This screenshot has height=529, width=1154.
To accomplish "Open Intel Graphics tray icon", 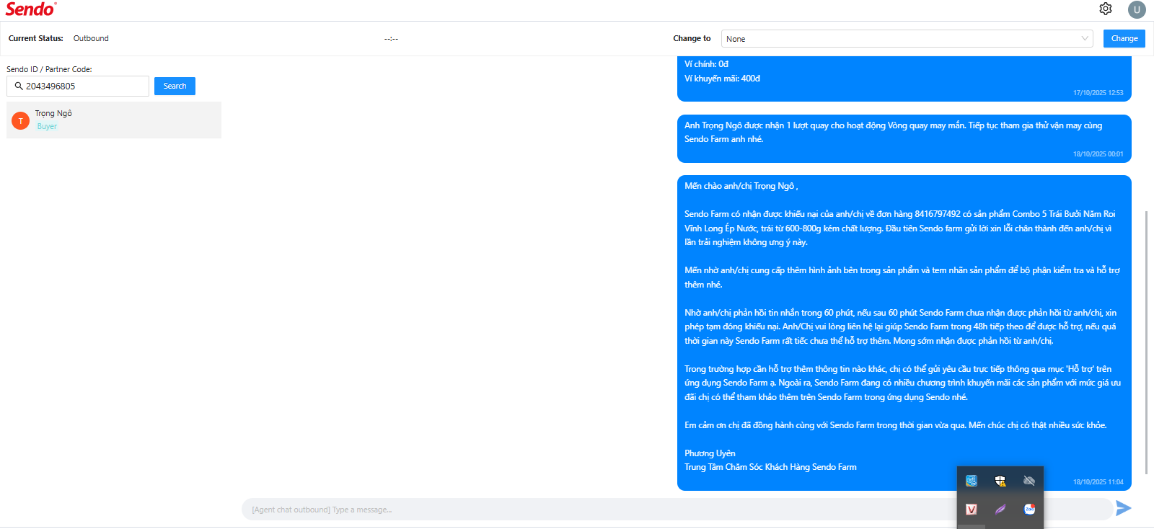I will coord(972,481).
